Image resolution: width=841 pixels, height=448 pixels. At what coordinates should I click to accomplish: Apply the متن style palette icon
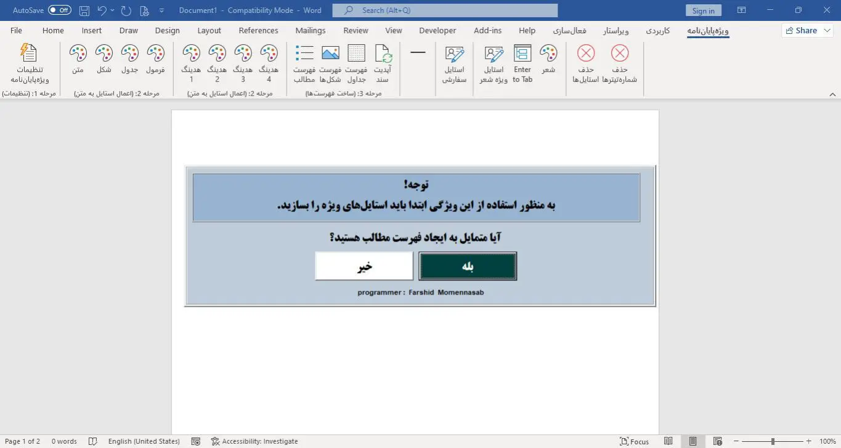tap(78, 62)
